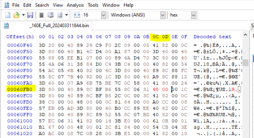The height and width of the screenshot is (138, 254).
Task: Click the Decoded text column header
Action: pos(212,37)
